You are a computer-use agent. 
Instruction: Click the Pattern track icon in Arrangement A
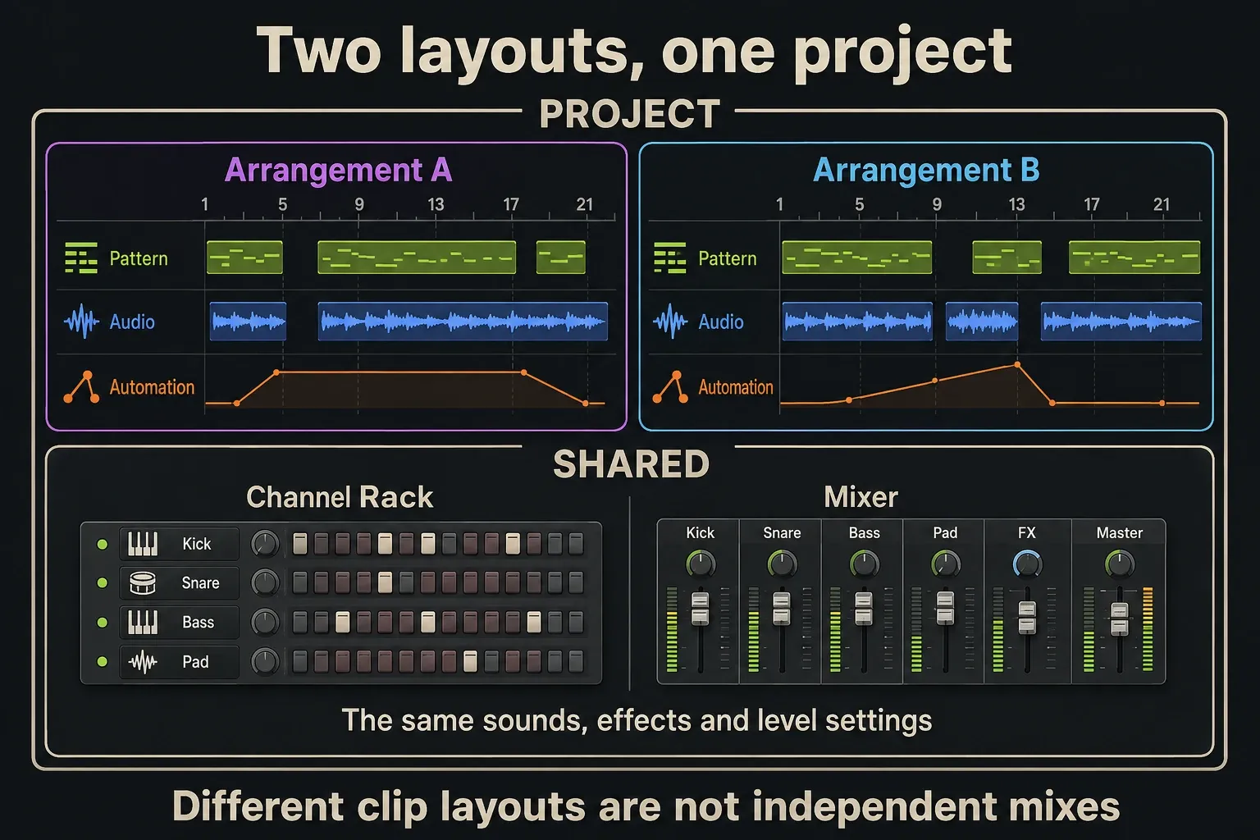(x=81, y=258)
